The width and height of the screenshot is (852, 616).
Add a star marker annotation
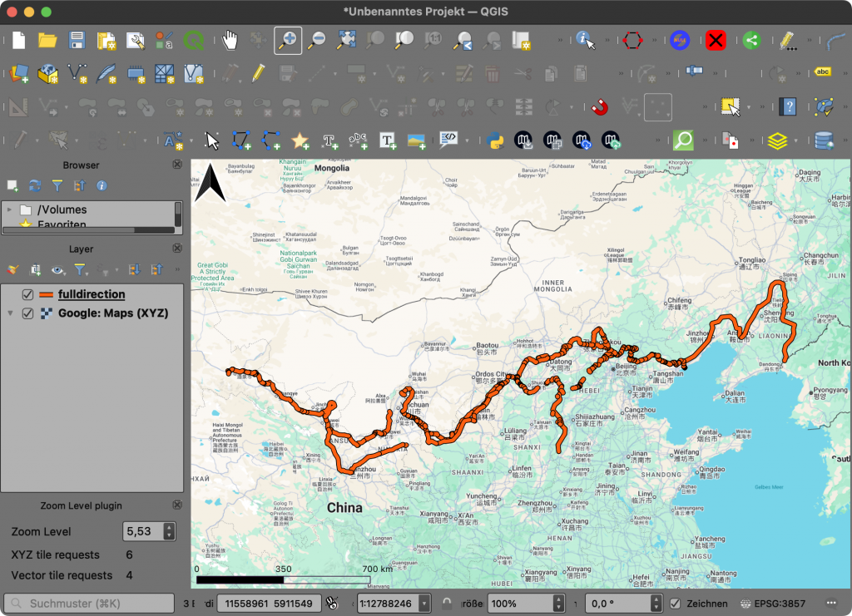pos(300,140)
